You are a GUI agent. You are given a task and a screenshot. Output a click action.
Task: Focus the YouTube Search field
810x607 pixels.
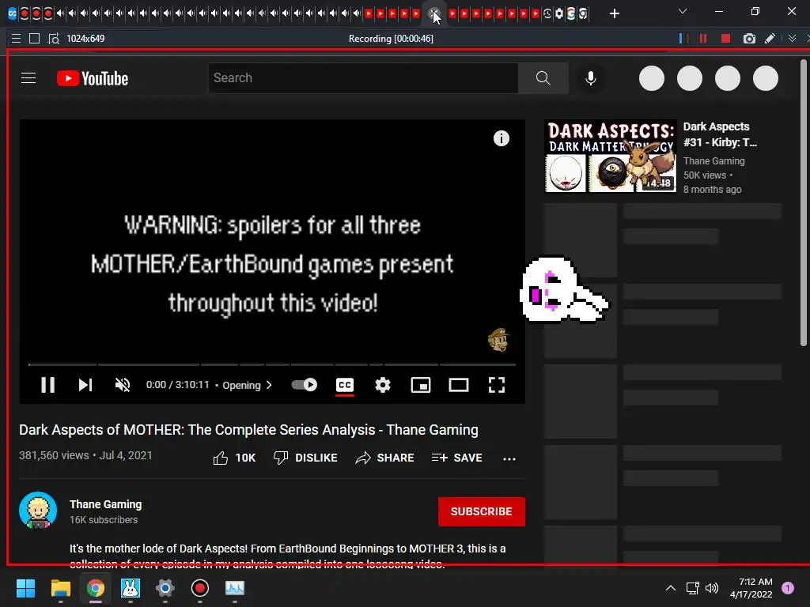pos(364,78)
